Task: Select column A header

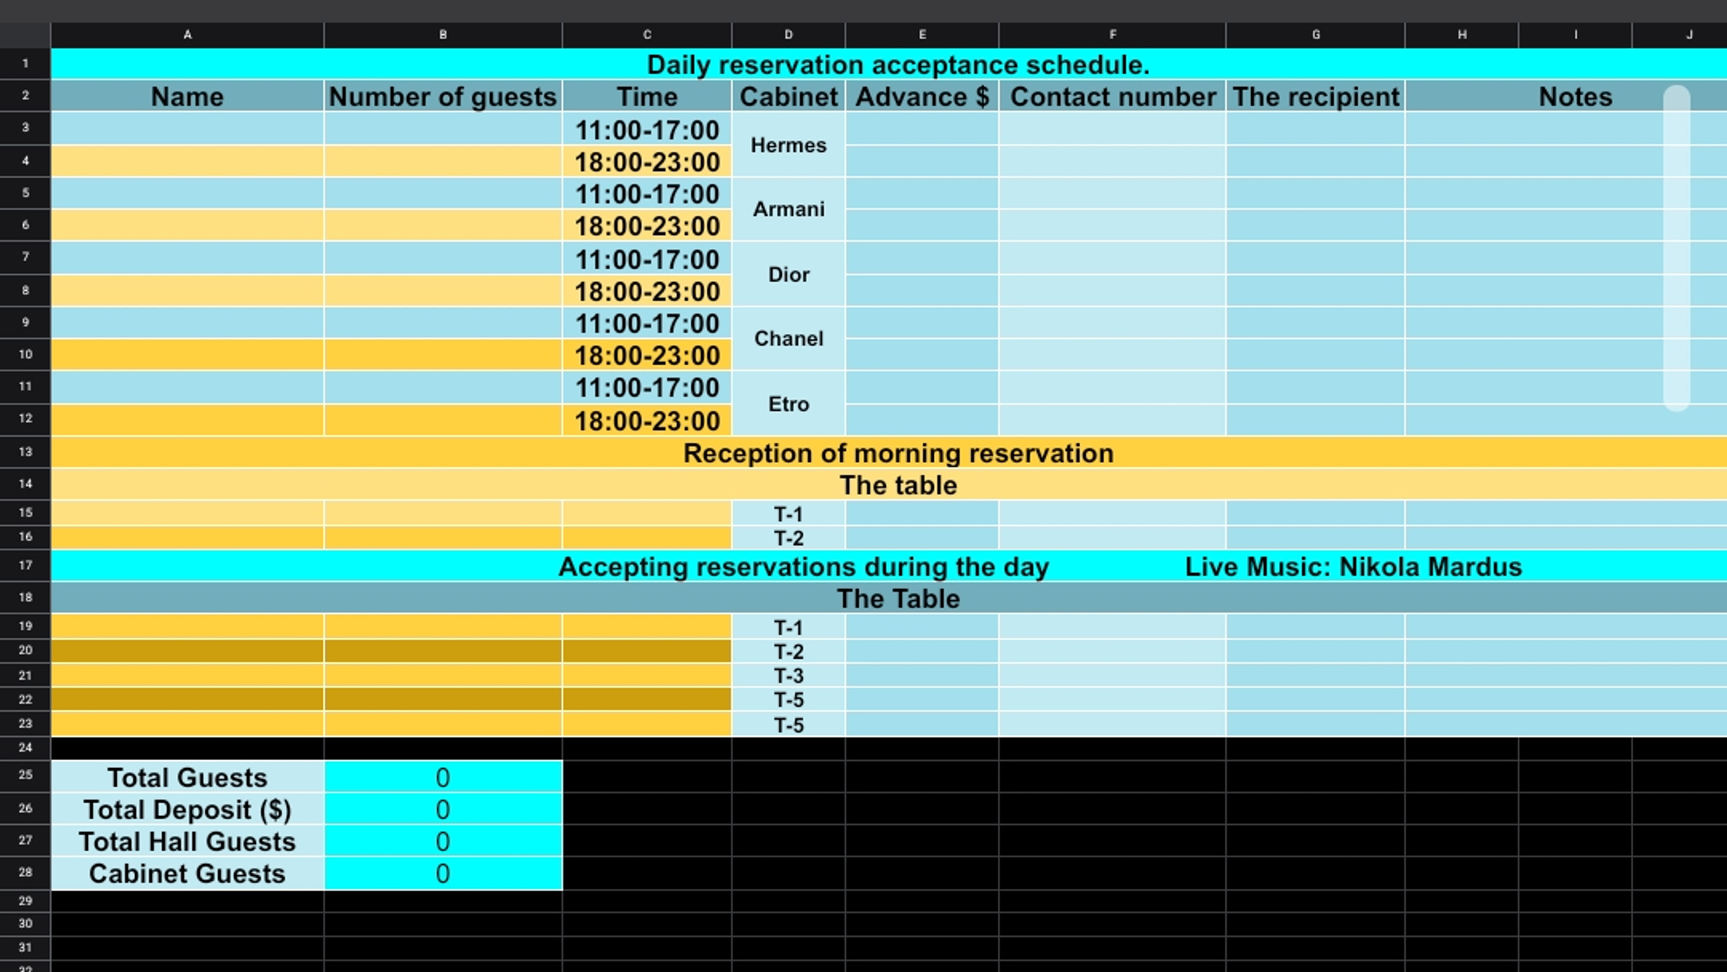Action: (187, 34)
